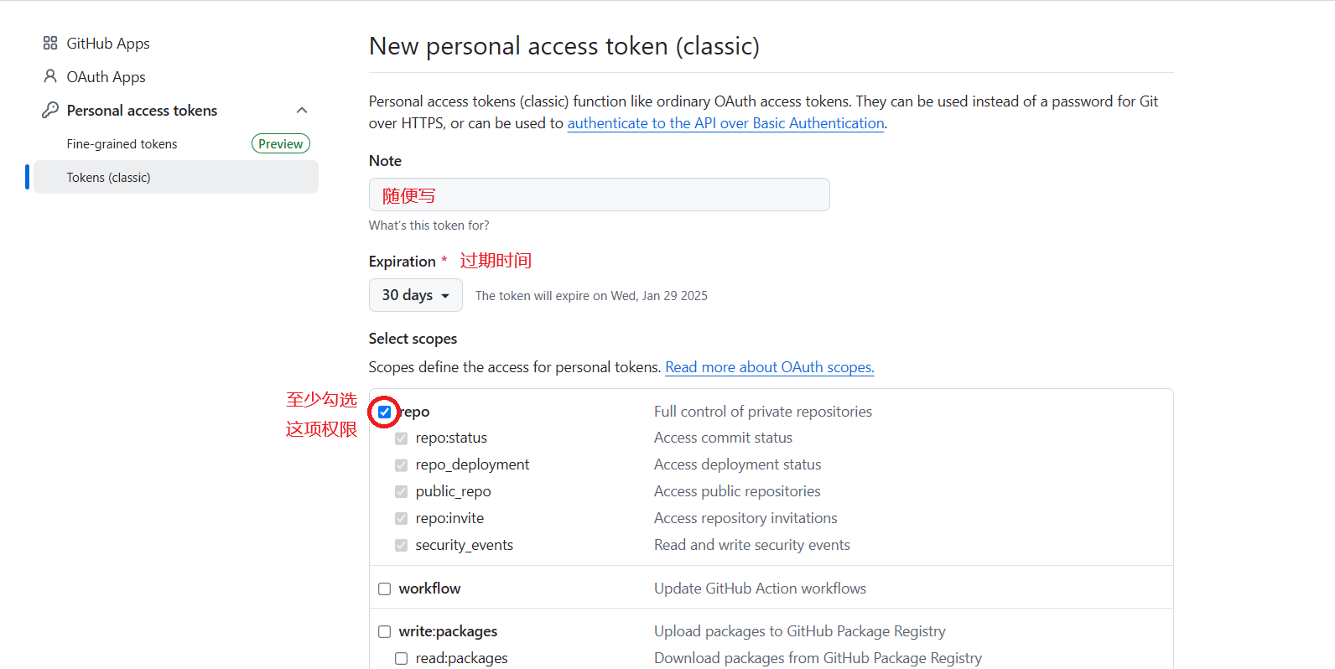Open Fine-grained tokens page
Image resolution: width=1335 pixels, height=669 pixels.
tap(122, 144)
